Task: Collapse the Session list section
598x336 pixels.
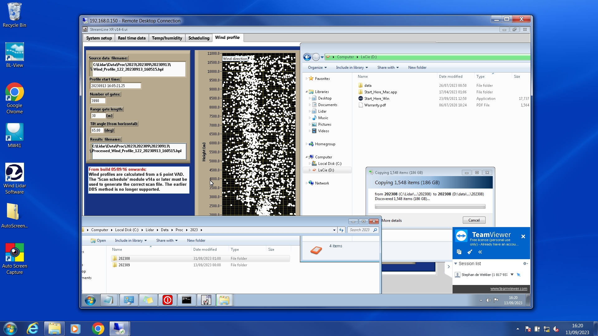Action: point(456,264)
